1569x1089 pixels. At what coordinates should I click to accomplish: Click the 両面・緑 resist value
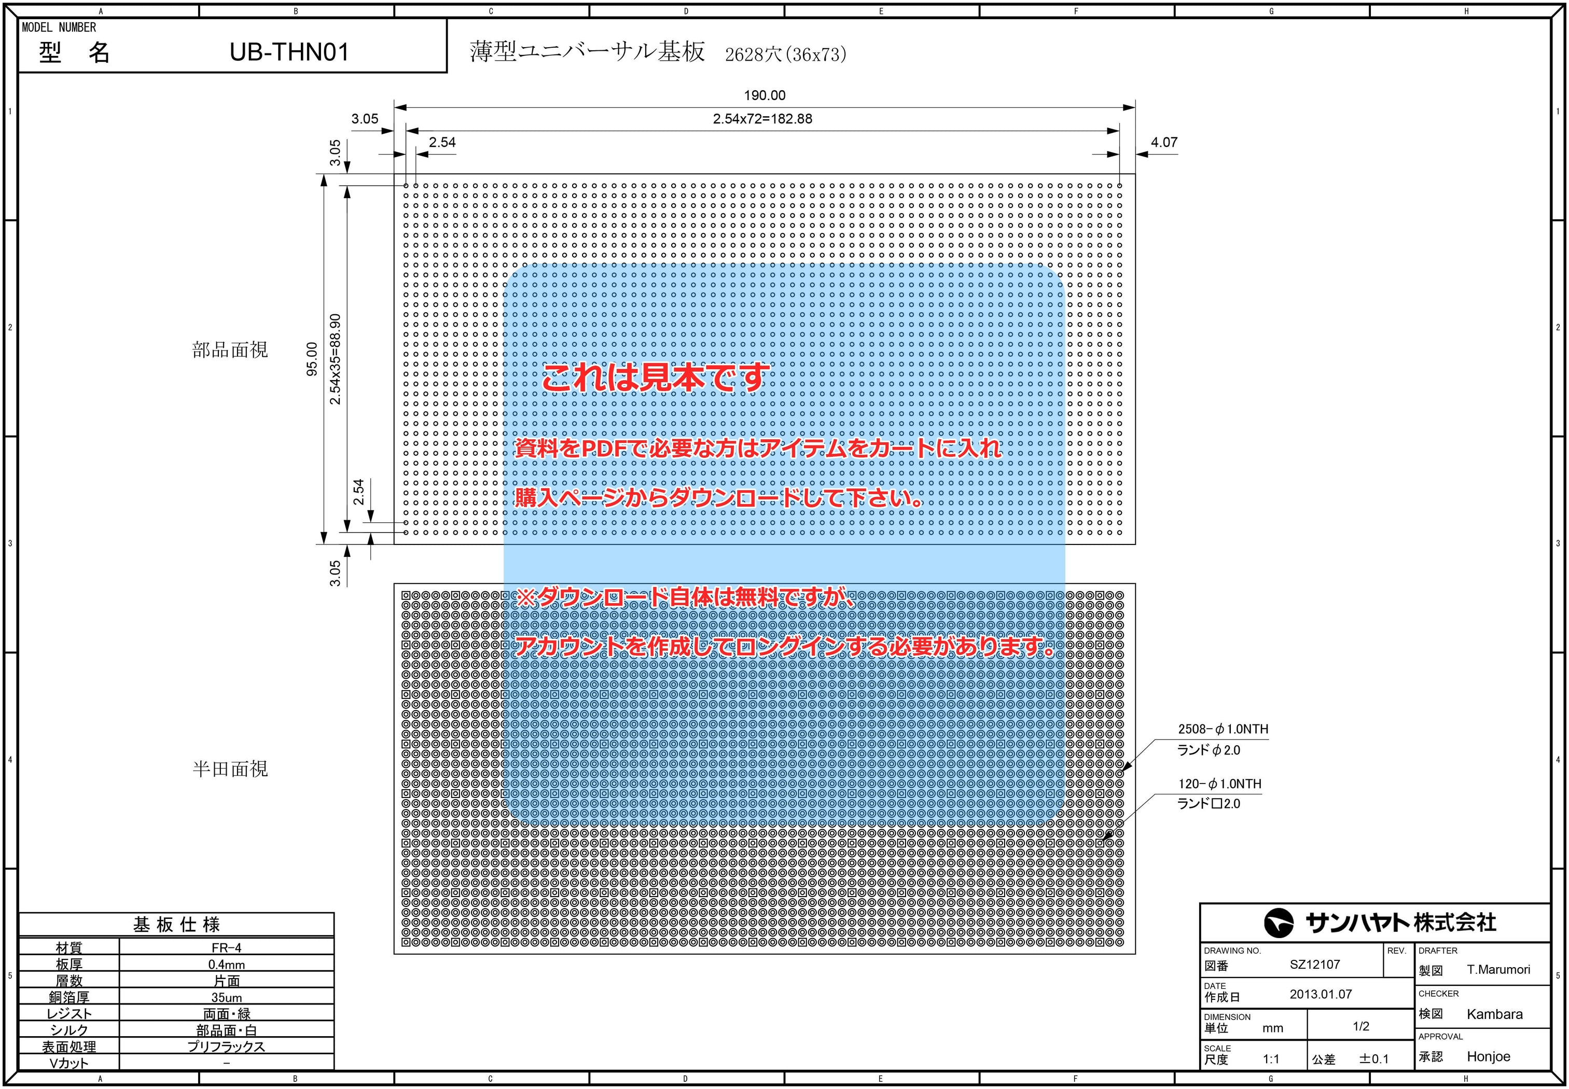(227, 1013)
